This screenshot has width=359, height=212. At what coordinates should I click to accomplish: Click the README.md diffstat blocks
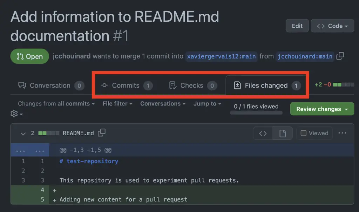tap(49, 133)
